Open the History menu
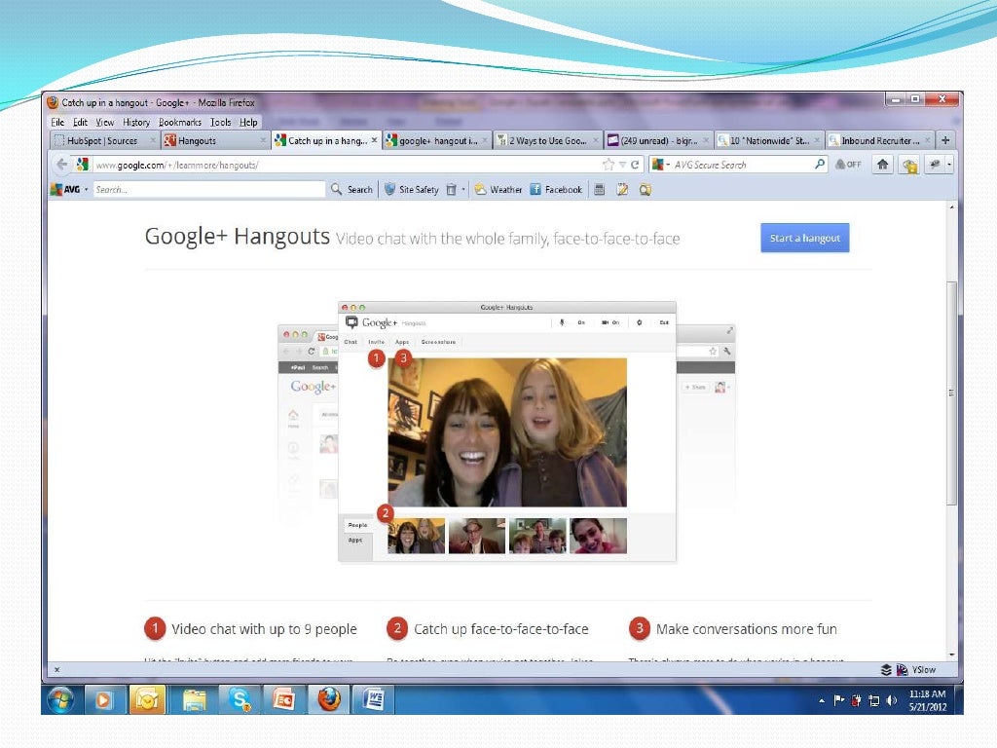This screenshot has width=997, height=748. click(x=136, y=122)
